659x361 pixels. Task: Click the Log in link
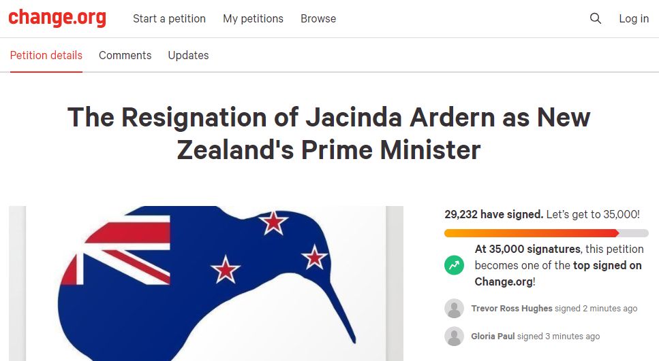(x=634, y=19)
